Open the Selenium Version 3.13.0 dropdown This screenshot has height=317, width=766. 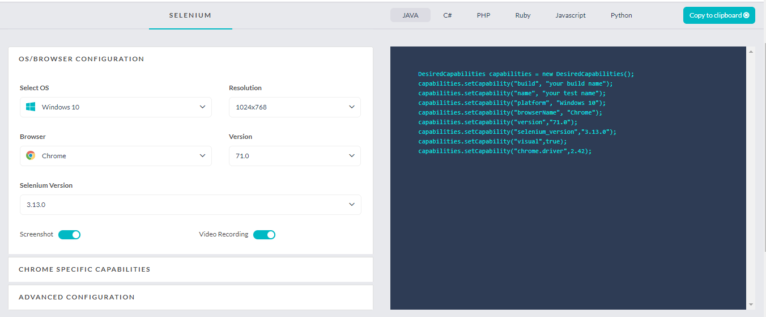click(190, 205)
